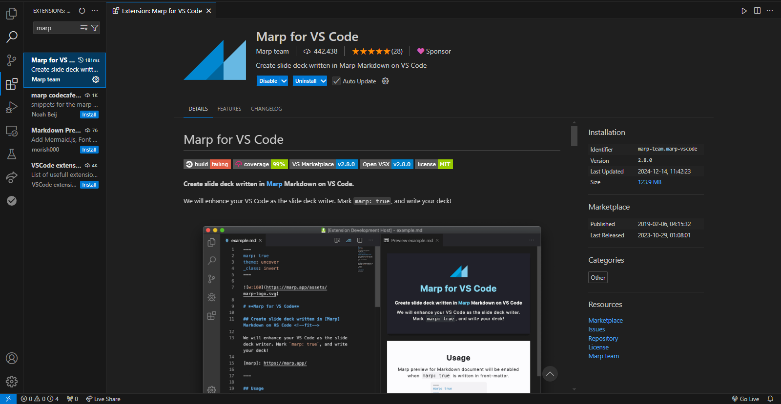781x404 pixels.
Task: Install the VSCode extensions pack
Action: pos(89,185)
